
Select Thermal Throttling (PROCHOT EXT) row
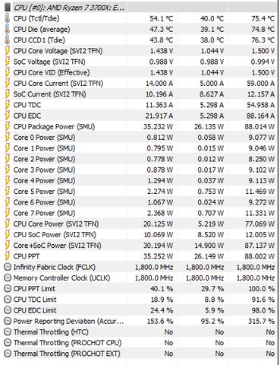click(140, 354)
